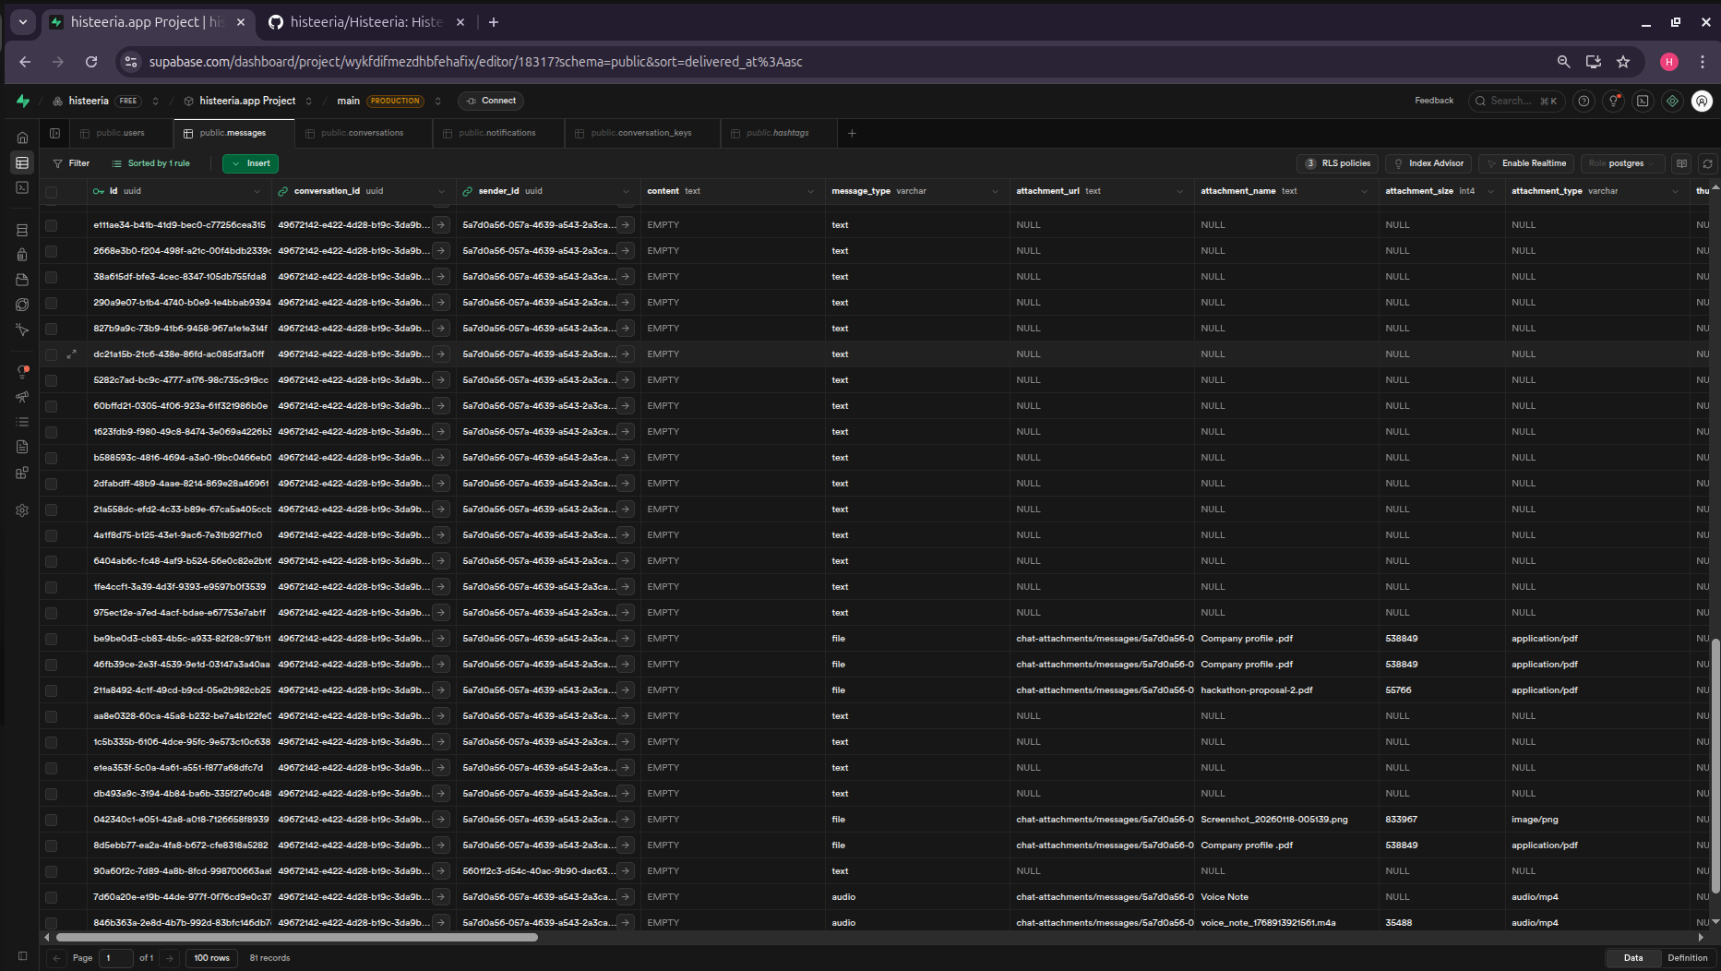
Task: Open the Database section in the sidebar
Action: (22, 230)
